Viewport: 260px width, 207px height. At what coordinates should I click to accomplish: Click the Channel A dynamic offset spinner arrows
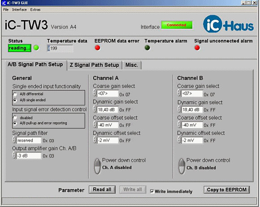[95, 140]
